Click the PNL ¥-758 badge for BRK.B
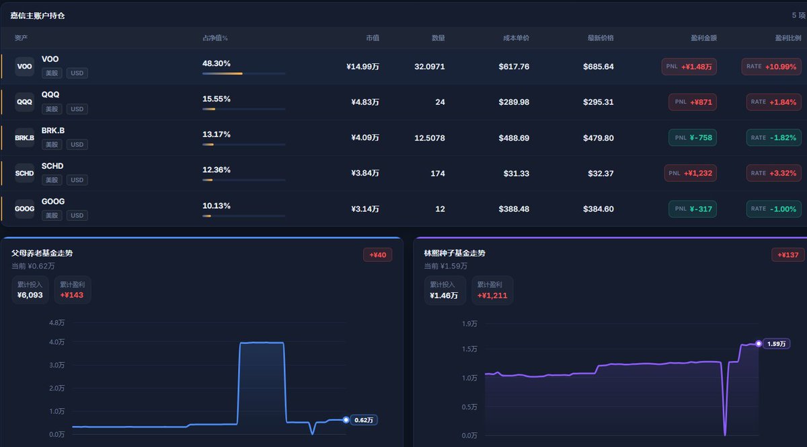807x447 pixels. 693,138
